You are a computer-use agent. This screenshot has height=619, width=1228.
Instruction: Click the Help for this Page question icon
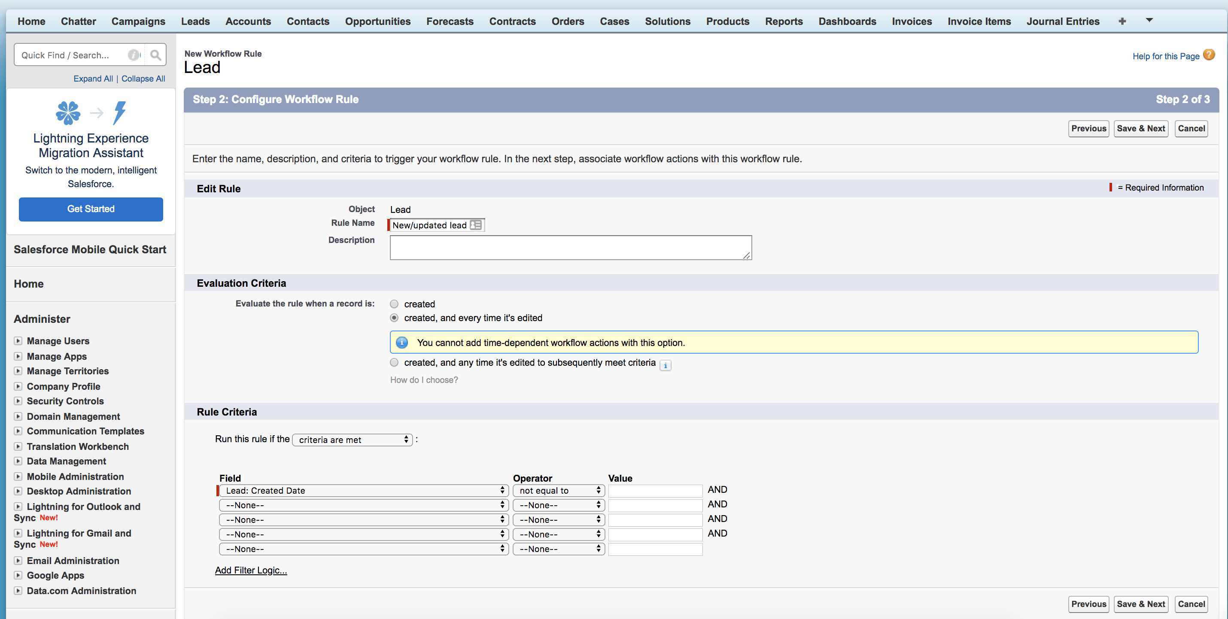click(1208, 55)
